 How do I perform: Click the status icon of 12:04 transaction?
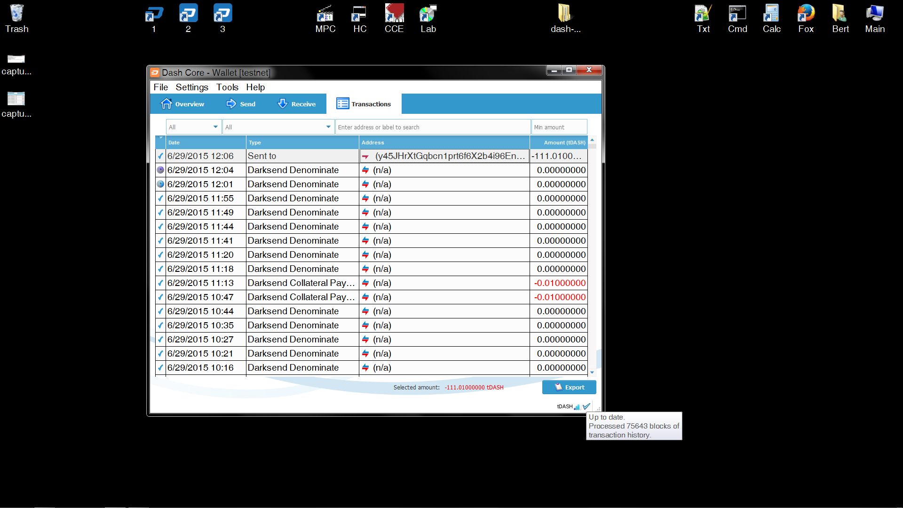tap(160, 170)
